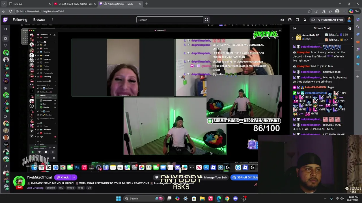The image size is (362, 203).
Task: Collapse the Stream Chat panel
Action: pyautogui.click(x=294, y=28)
